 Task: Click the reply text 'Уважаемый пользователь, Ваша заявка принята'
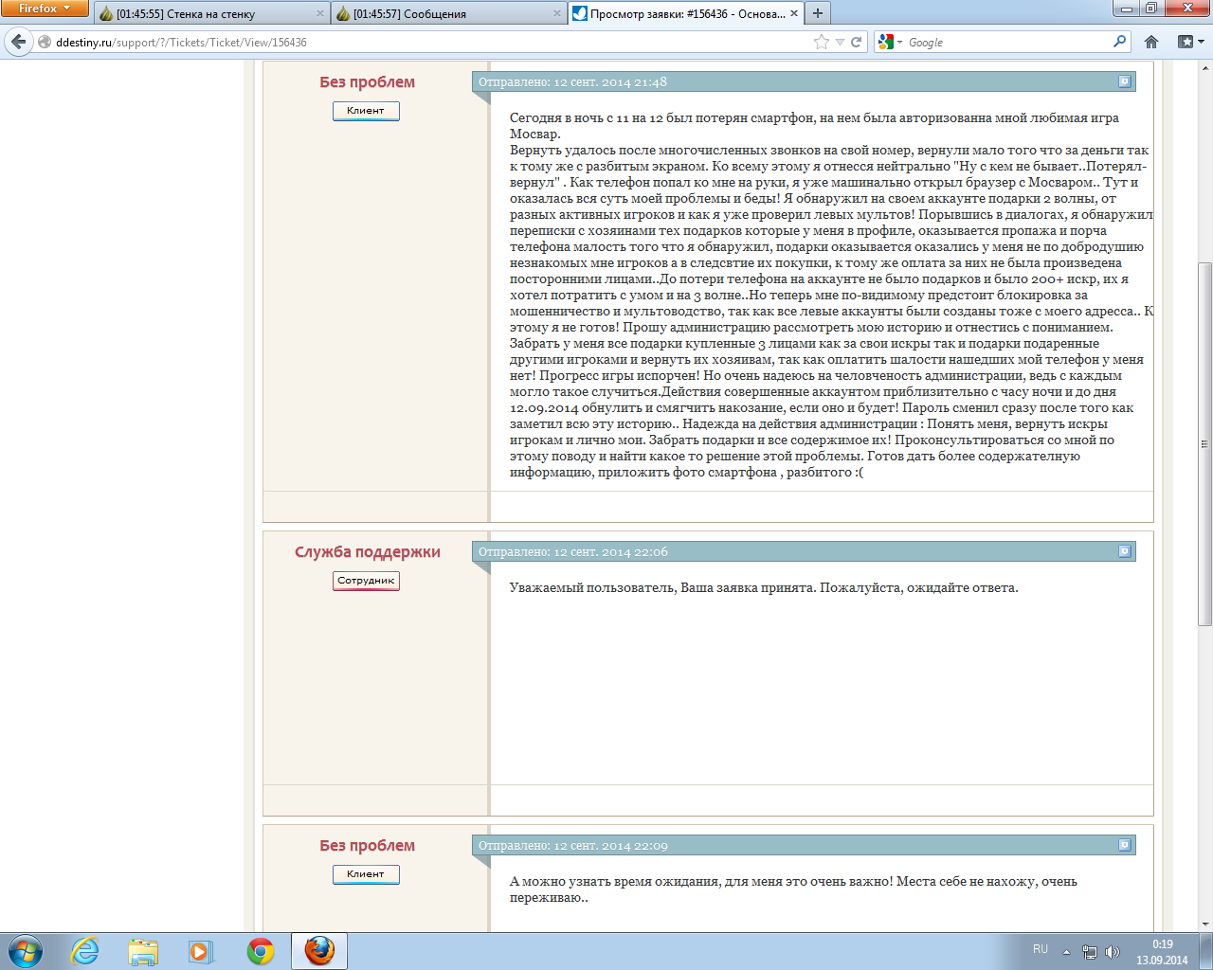tap(662, 588)
